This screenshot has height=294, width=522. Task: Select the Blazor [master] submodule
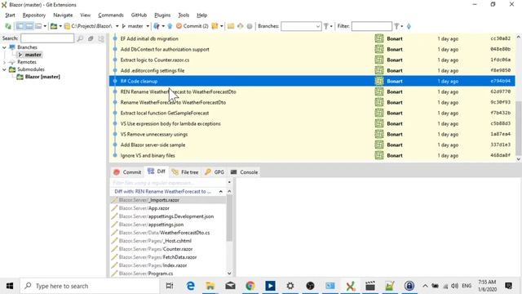[x=42, y=77]
